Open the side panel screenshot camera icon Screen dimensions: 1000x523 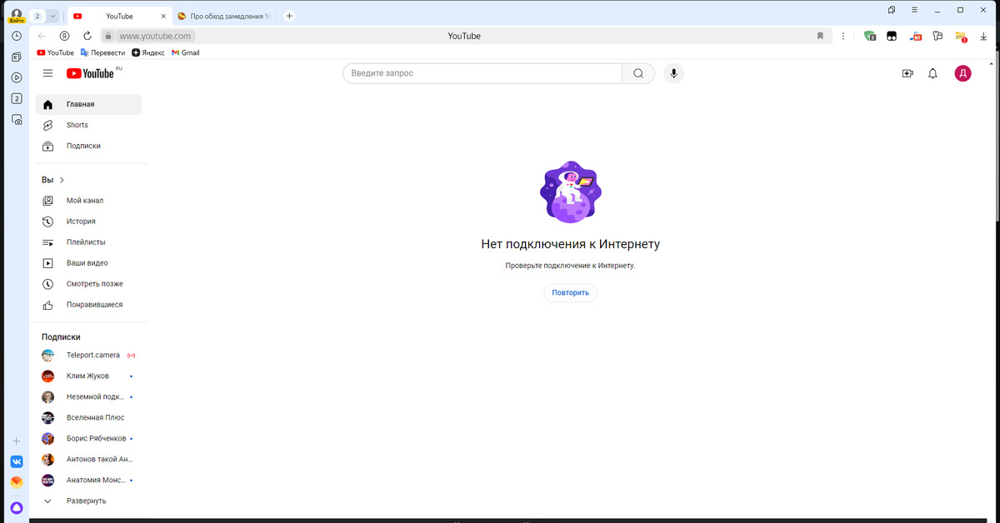coord(16,119)
